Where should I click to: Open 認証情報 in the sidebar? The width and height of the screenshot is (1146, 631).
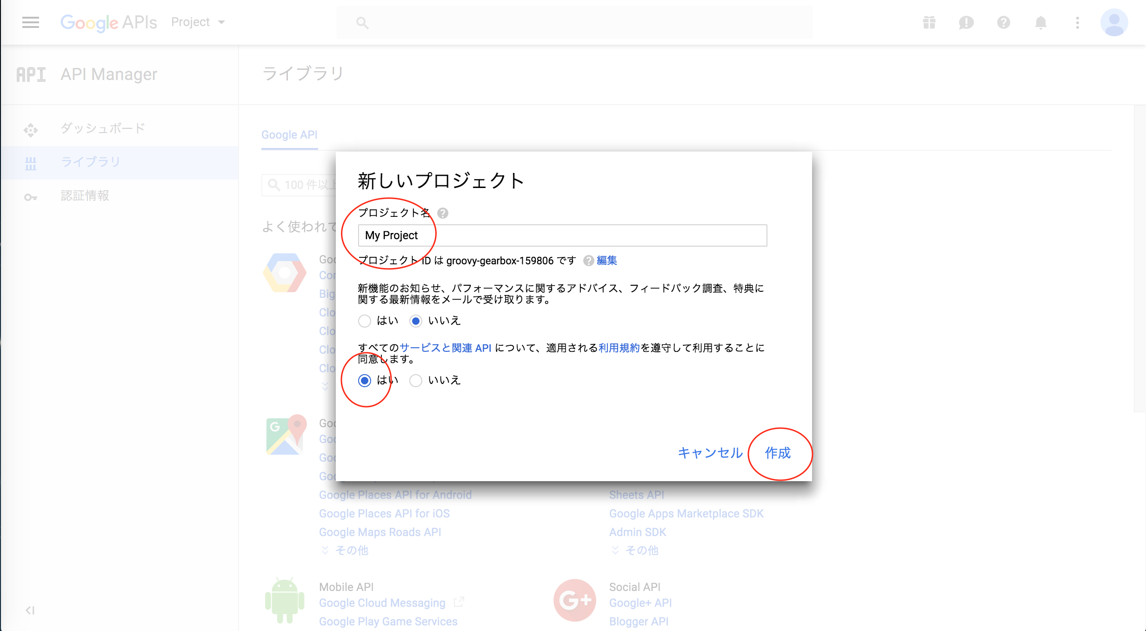click(x=84, y=196)
